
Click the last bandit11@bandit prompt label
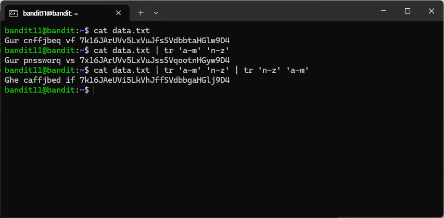(40, 91)
